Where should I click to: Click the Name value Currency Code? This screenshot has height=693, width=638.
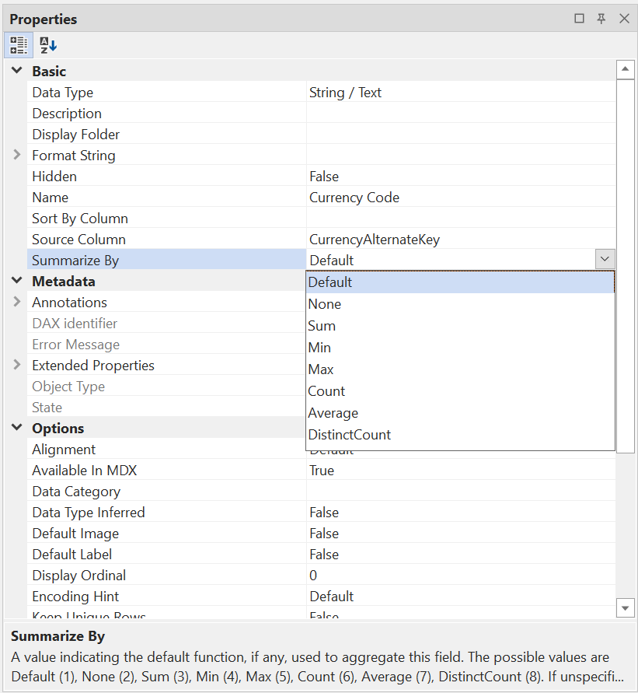coord(354,198)
